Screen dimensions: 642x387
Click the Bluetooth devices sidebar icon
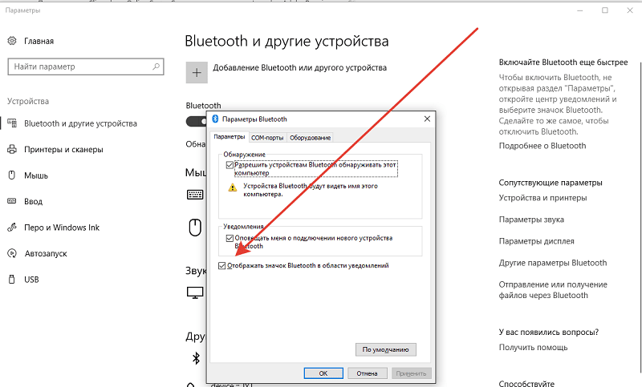(x=12, y=123)
